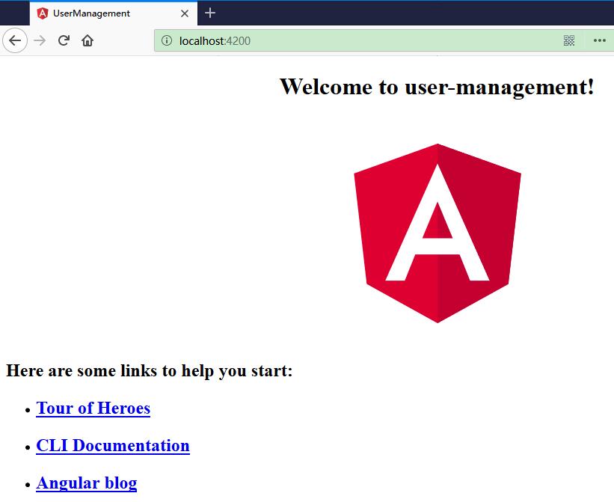The height and width of the screenshot is (502, 614).
Task: Click the bullet before Tour of Heroes
Action: [27, 410]
